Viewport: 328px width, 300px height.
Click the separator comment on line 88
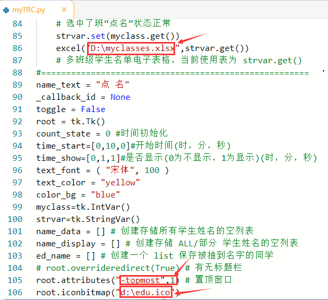(172, 73)
